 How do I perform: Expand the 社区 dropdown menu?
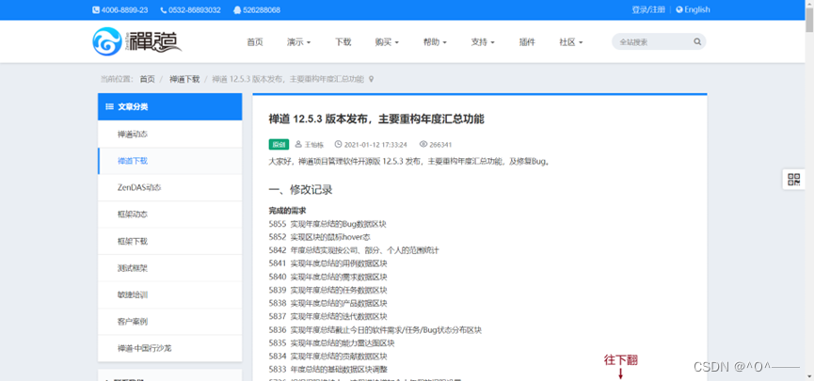pyautogui.click(x=571, y=42)
